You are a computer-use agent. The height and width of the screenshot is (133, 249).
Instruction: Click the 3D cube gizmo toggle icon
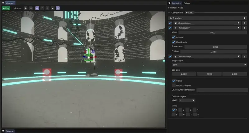26,8
